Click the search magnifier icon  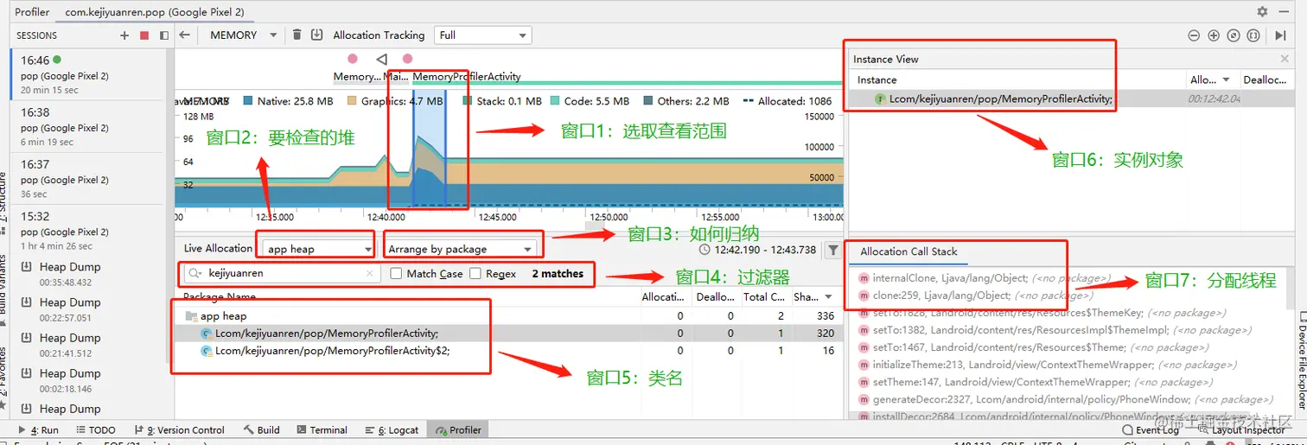[x=194, y=273]
